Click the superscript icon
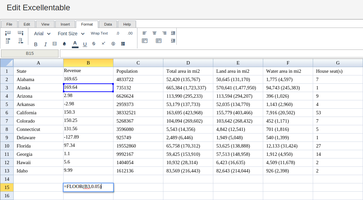The image size is (363, 200). click(x=103, y=44)
